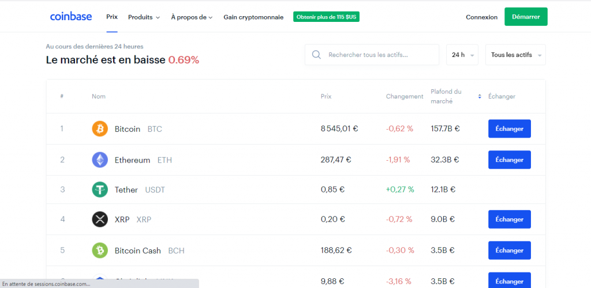The image size is (591, 288).
Task: Click the -1,91 % change value
Action: point(398,160)
